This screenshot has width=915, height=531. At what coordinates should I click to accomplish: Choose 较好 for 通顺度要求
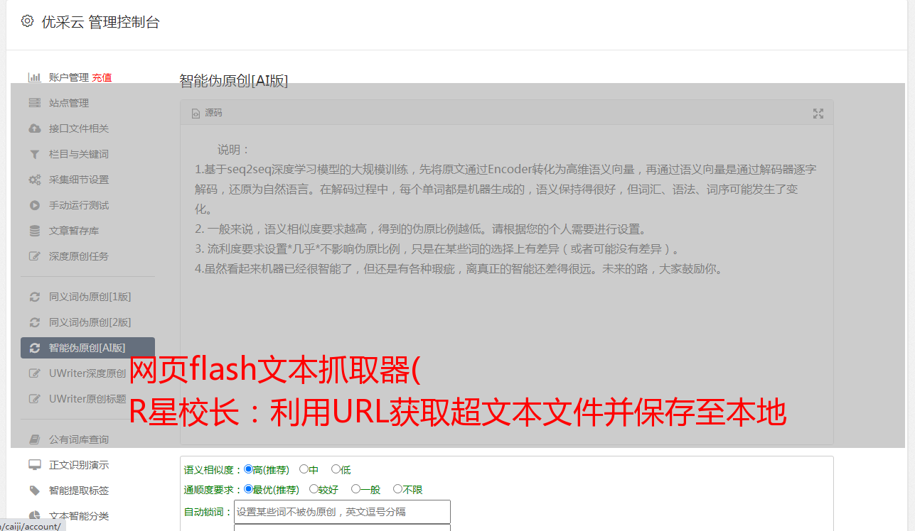tap(314, 489)
